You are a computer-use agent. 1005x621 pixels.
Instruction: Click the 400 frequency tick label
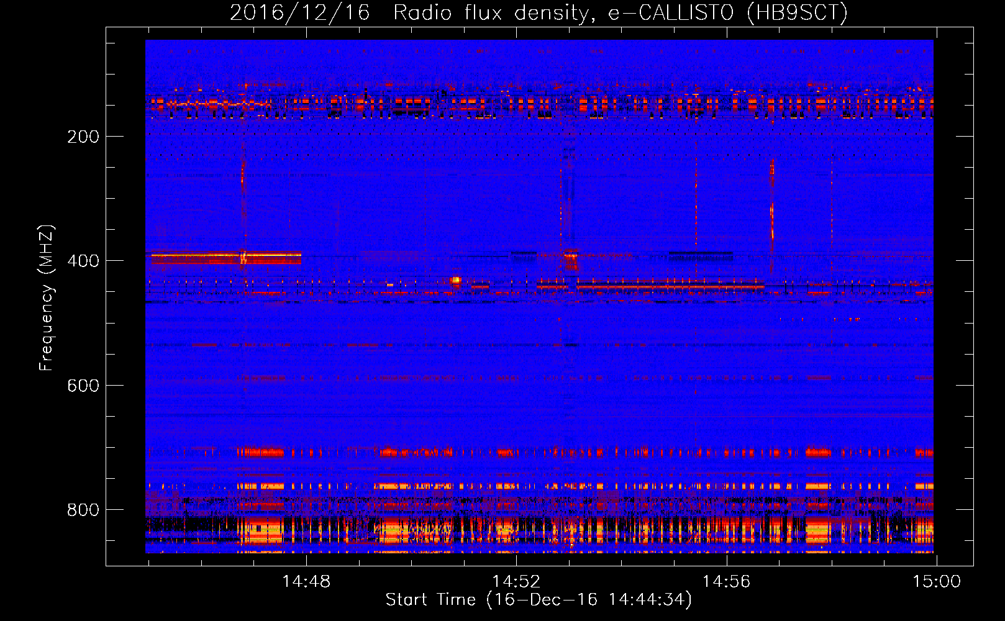tap(83, 261)
